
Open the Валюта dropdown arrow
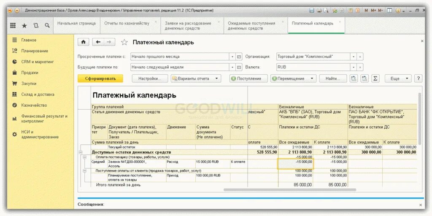[354, 67]
